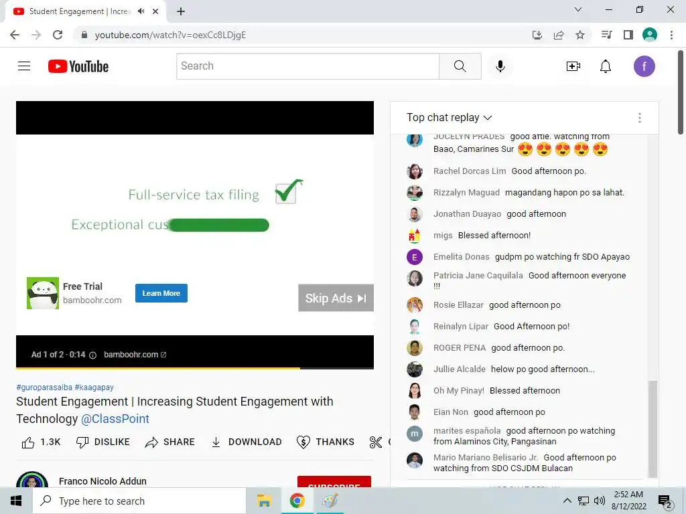The height and width of the screenshot is (514, 686).
Task: Open the Chrome tab search chevron
Action: (x=578, y=9)
